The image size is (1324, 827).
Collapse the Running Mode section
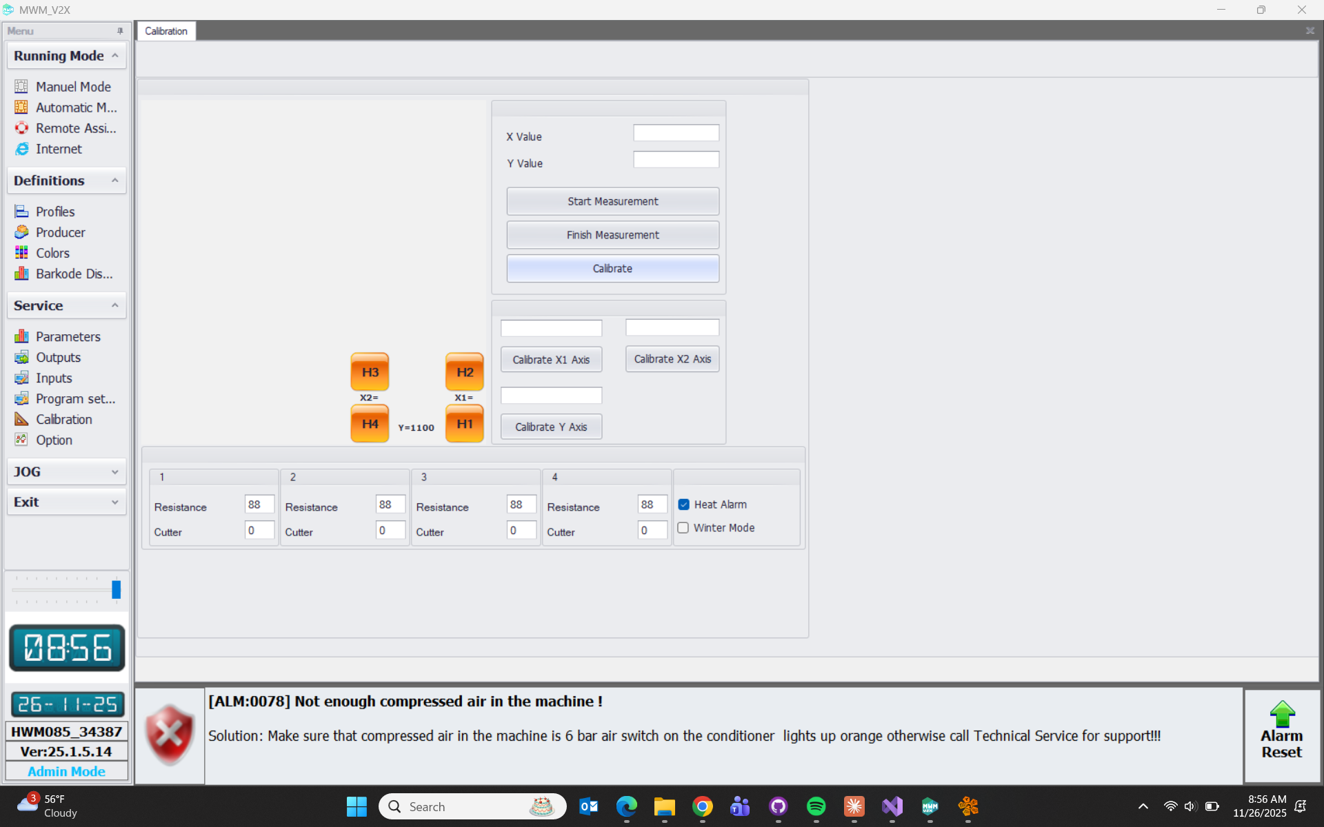(114, 56)
